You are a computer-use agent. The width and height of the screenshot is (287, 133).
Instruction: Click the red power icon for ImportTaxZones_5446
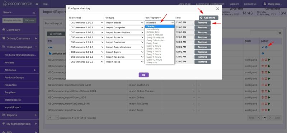click(266, 104)
